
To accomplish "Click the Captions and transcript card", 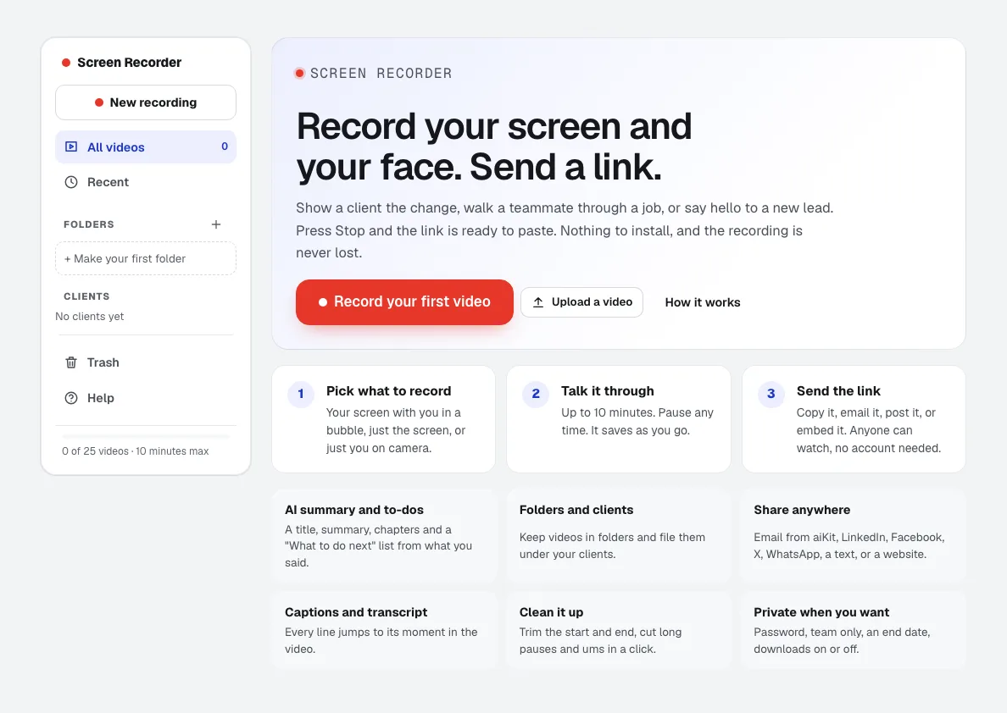I will (x=384, y=630).
